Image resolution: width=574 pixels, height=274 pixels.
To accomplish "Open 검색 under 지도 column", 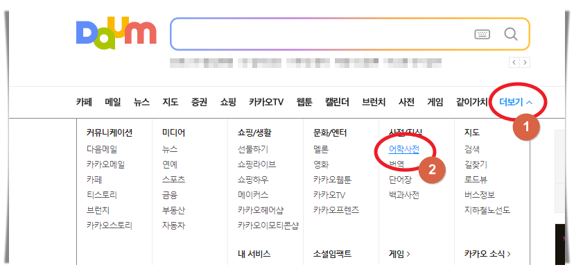I will point(472,149).
